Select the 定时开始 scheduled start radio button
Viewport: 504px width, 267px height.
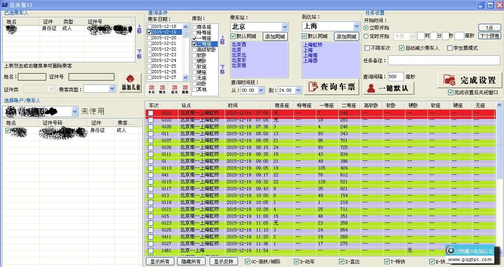(x=366, y=36)
